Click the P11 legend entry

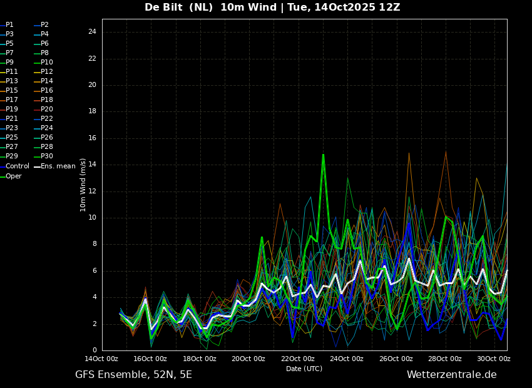(9, 71)
